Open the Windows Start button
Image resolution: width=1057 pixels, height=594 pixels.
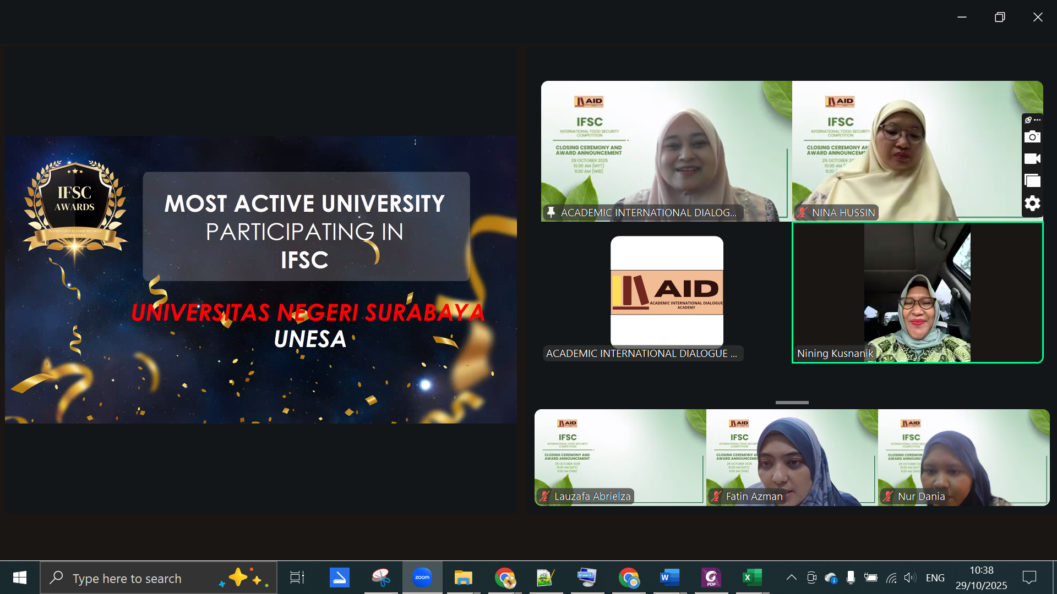pos(20,577)
